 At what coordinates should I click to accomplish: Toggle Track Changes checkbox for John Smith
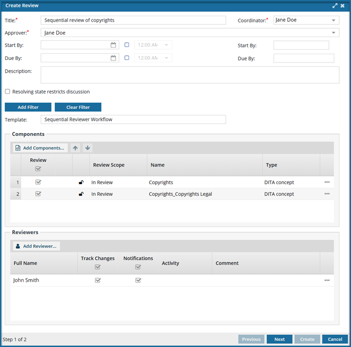coord(98,280)
